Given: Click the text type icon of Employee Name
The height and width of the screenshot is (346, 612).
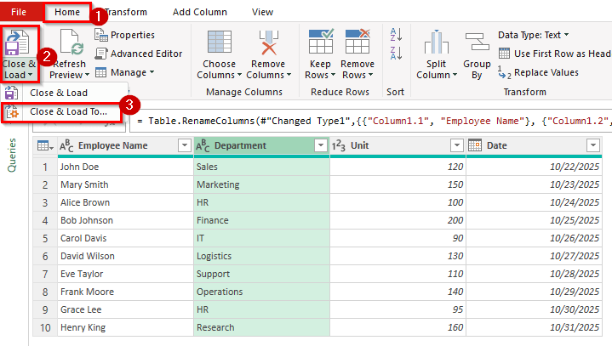Looking at the screenshot, I should pos(66,145).
